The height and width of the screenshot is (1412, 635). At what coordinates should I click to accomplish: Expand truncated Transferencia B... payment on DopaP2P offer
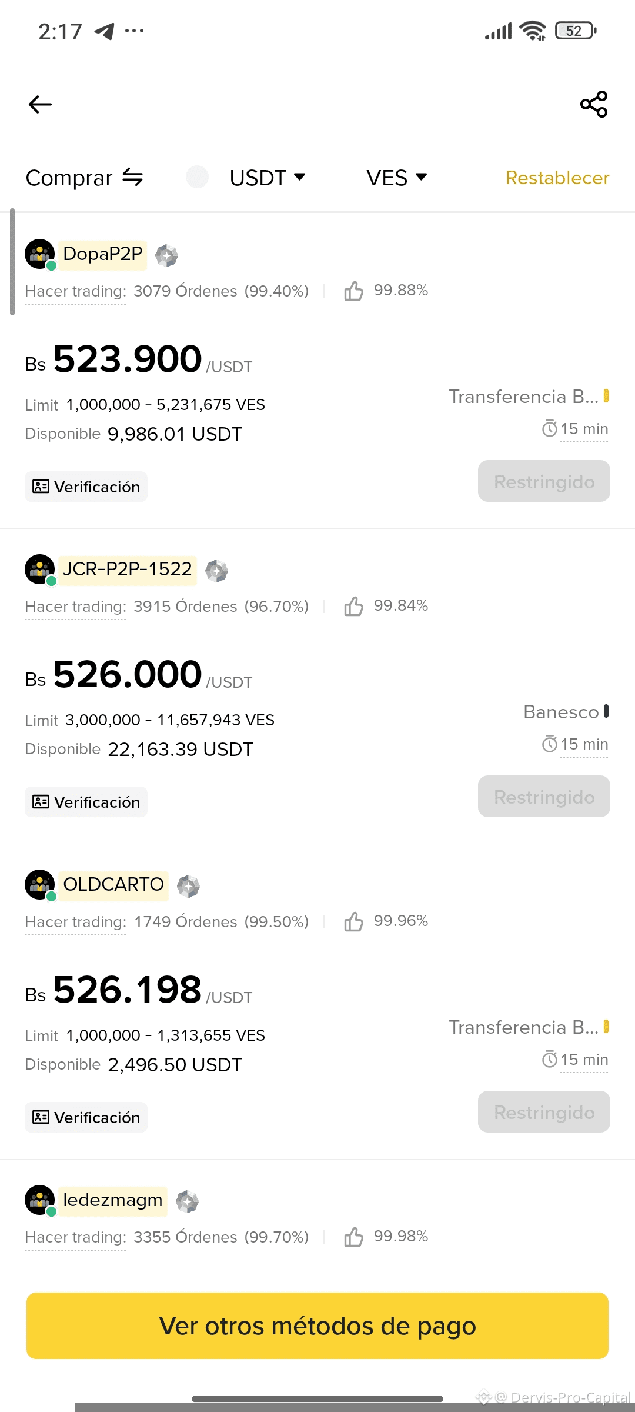[523, 397]
